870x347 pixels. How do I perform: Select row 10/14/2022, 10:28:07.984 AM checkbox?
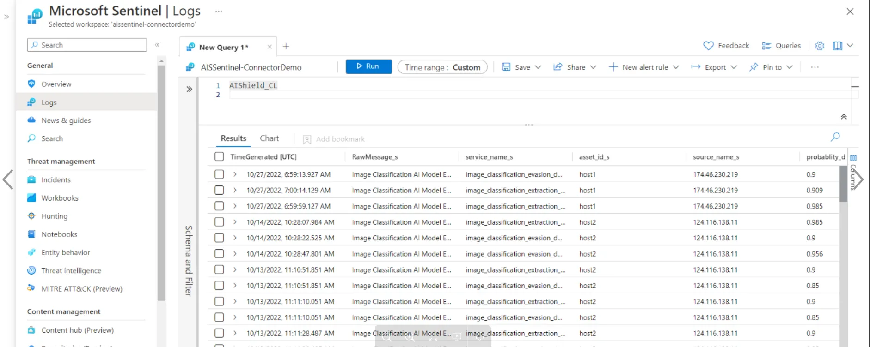(219, 222)
